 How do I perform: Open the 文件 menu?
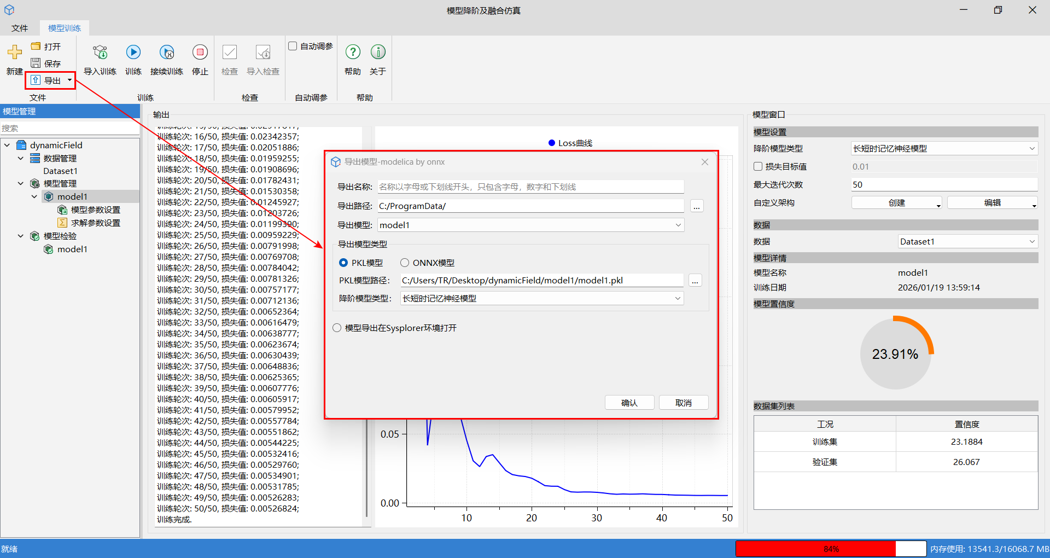(x=20, y=28)
